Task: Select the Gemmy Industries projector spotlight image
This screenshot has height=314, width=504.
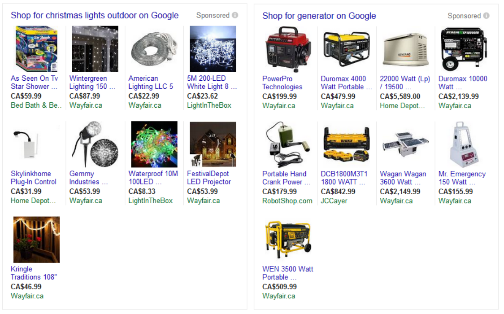Action: pyautogui.click(x=95, y=144)
